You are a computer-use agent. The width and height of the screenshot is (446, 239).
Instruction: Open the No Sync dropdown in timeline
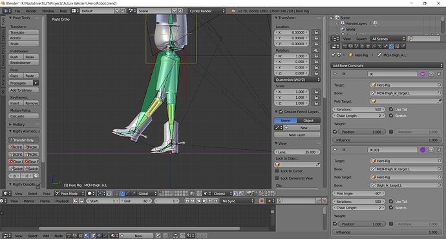click(238, 201)
